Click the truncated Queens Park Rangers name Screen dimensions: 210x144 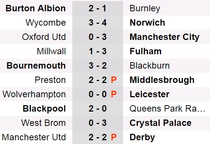(167, 109)
